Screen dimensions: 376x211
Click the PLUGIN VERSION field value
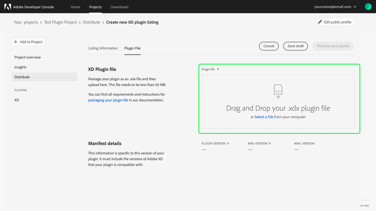[204, 149]
